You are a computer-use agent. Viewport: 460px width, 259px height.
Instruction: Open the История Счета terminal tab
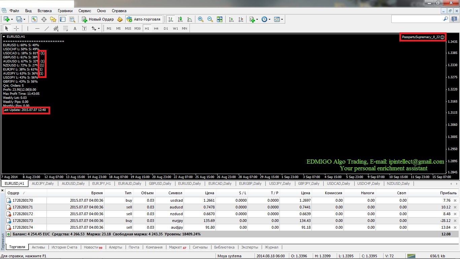coord(64,247)
